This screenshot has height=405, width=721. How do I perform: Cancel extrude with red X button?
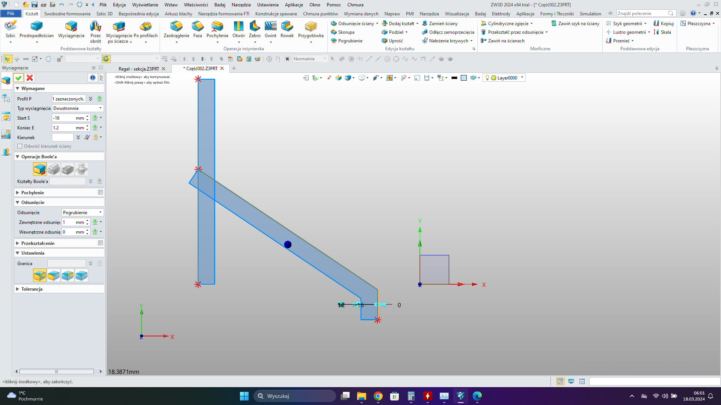[x=30, y=78]
